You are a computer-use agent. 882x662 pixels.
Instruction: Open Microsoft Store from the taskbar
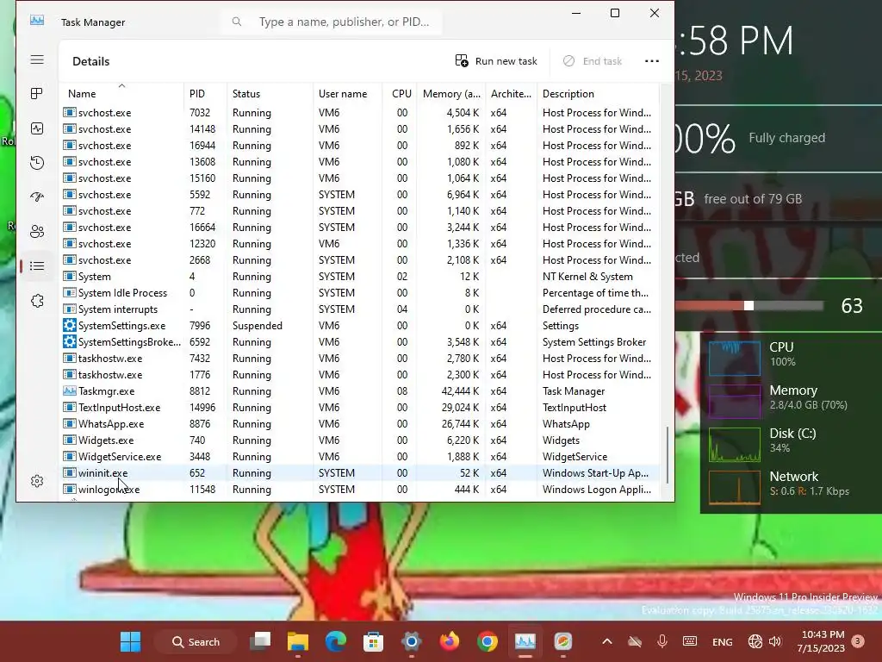click(x=374, y=641)
